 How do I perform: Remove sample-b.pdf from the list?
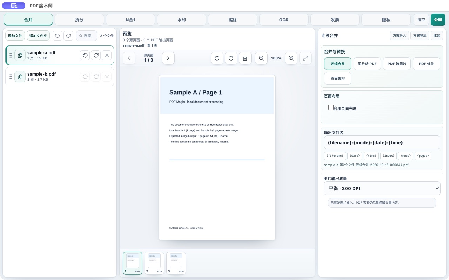click(x=107, y=77)
